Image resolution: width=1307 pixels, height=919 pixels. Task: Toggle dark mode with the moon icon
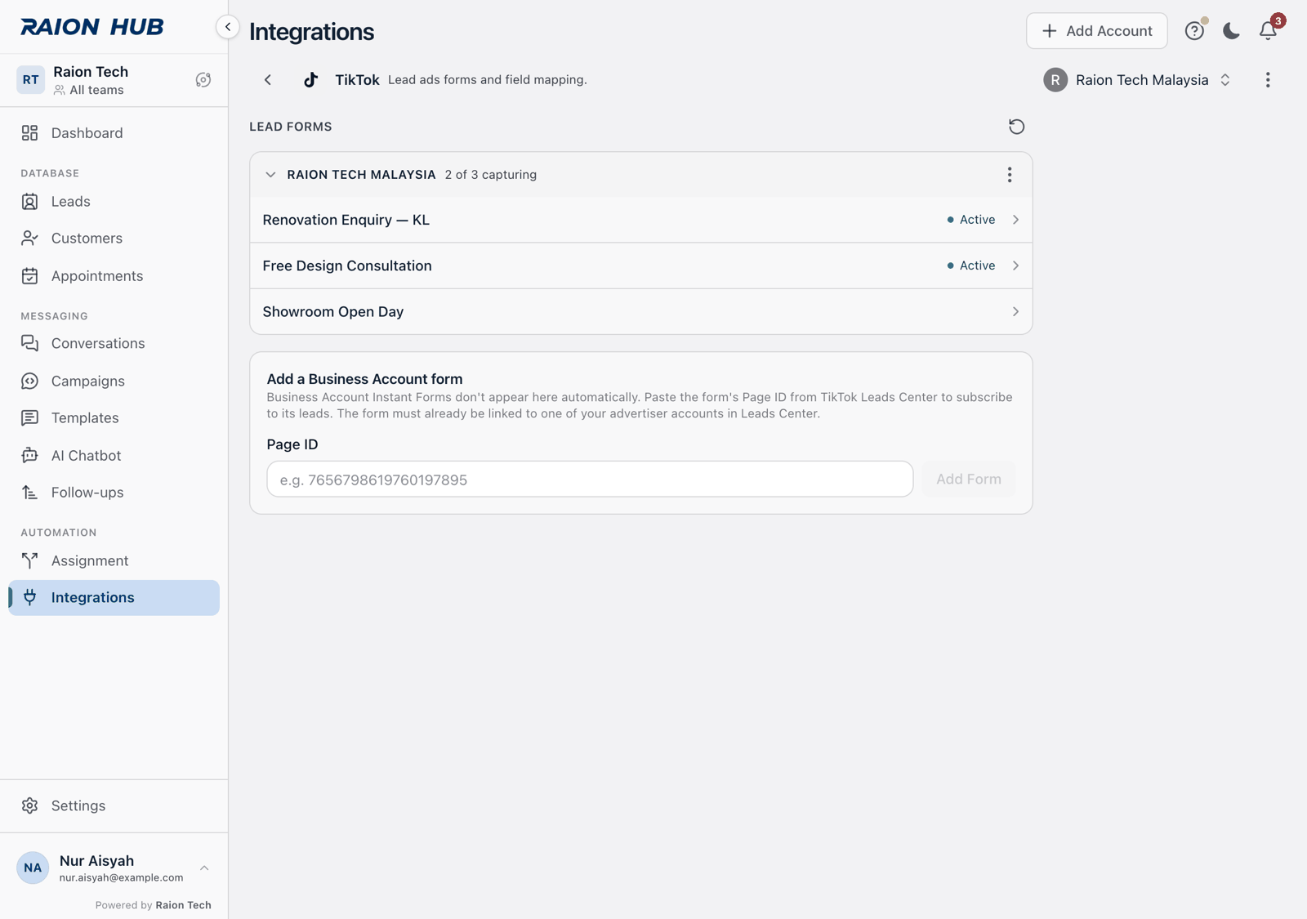(1231, 31)
